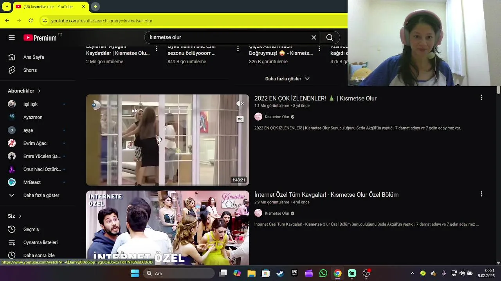Show hidden system tray icons chevron

coord(412,273)
